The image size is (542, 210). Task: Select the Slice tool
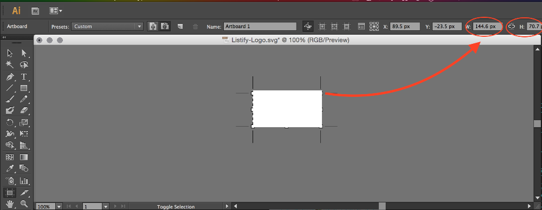tap(24, 192)
